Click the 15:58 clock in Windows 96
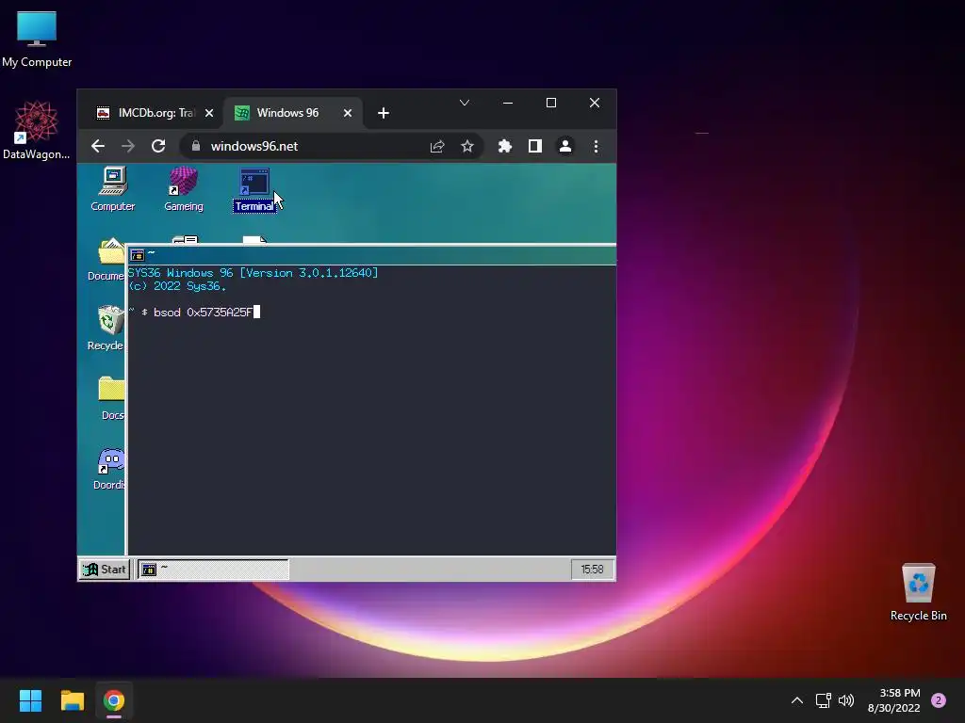This screenshot has width=965, height=723. (x=592, y=570)
